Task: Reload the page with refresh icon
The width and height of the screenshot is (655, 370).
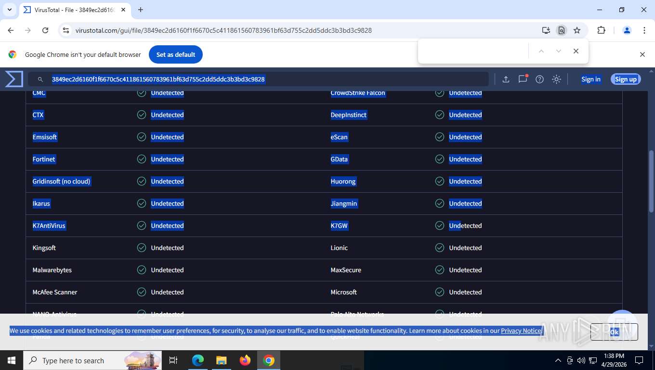Action: click(x=45, y=30)
